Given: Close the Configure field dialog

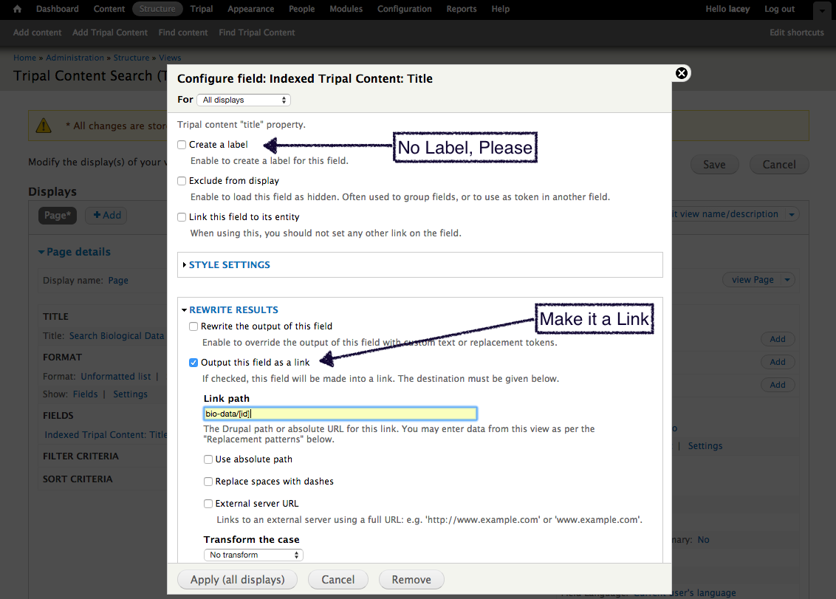Looking at the screenshot, I should tap(682, 72).
